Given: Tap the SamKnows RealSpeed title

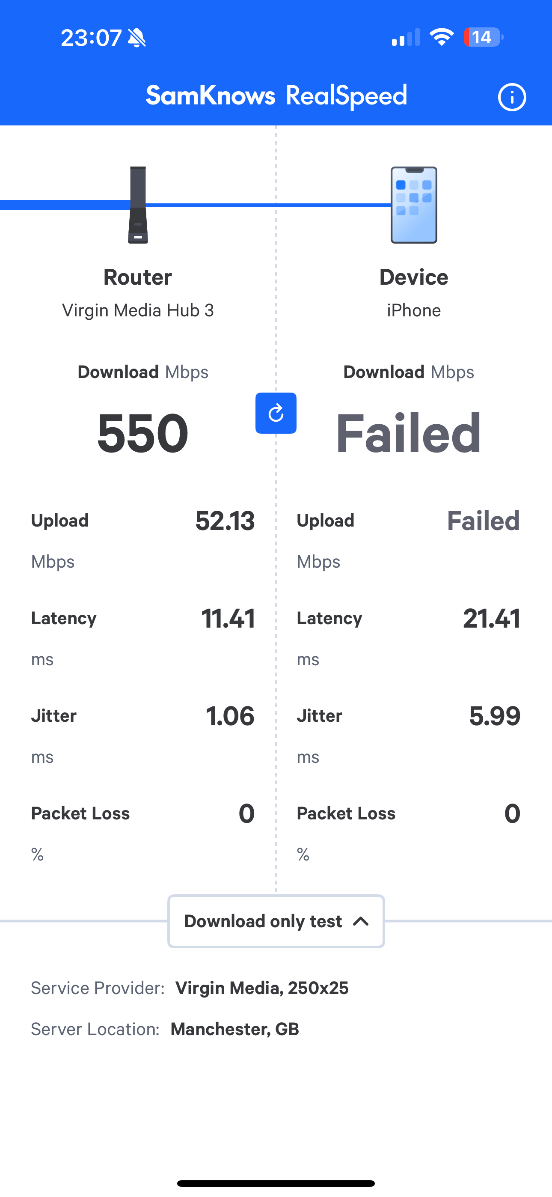Looking at the screenshot, I should point(276,96).
